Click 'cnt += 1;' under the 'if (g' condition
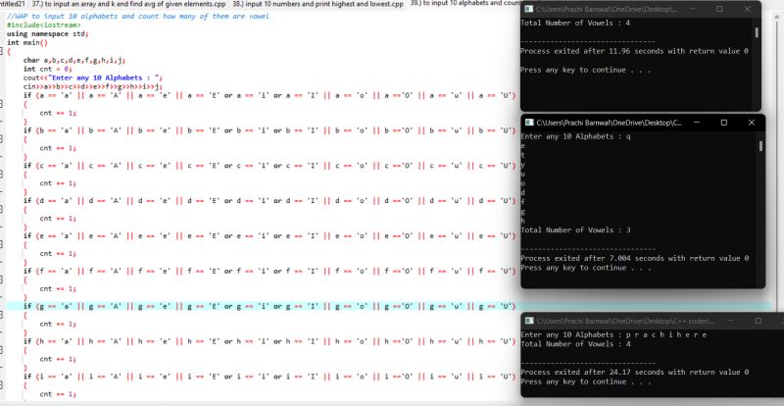 pos(58,324)
